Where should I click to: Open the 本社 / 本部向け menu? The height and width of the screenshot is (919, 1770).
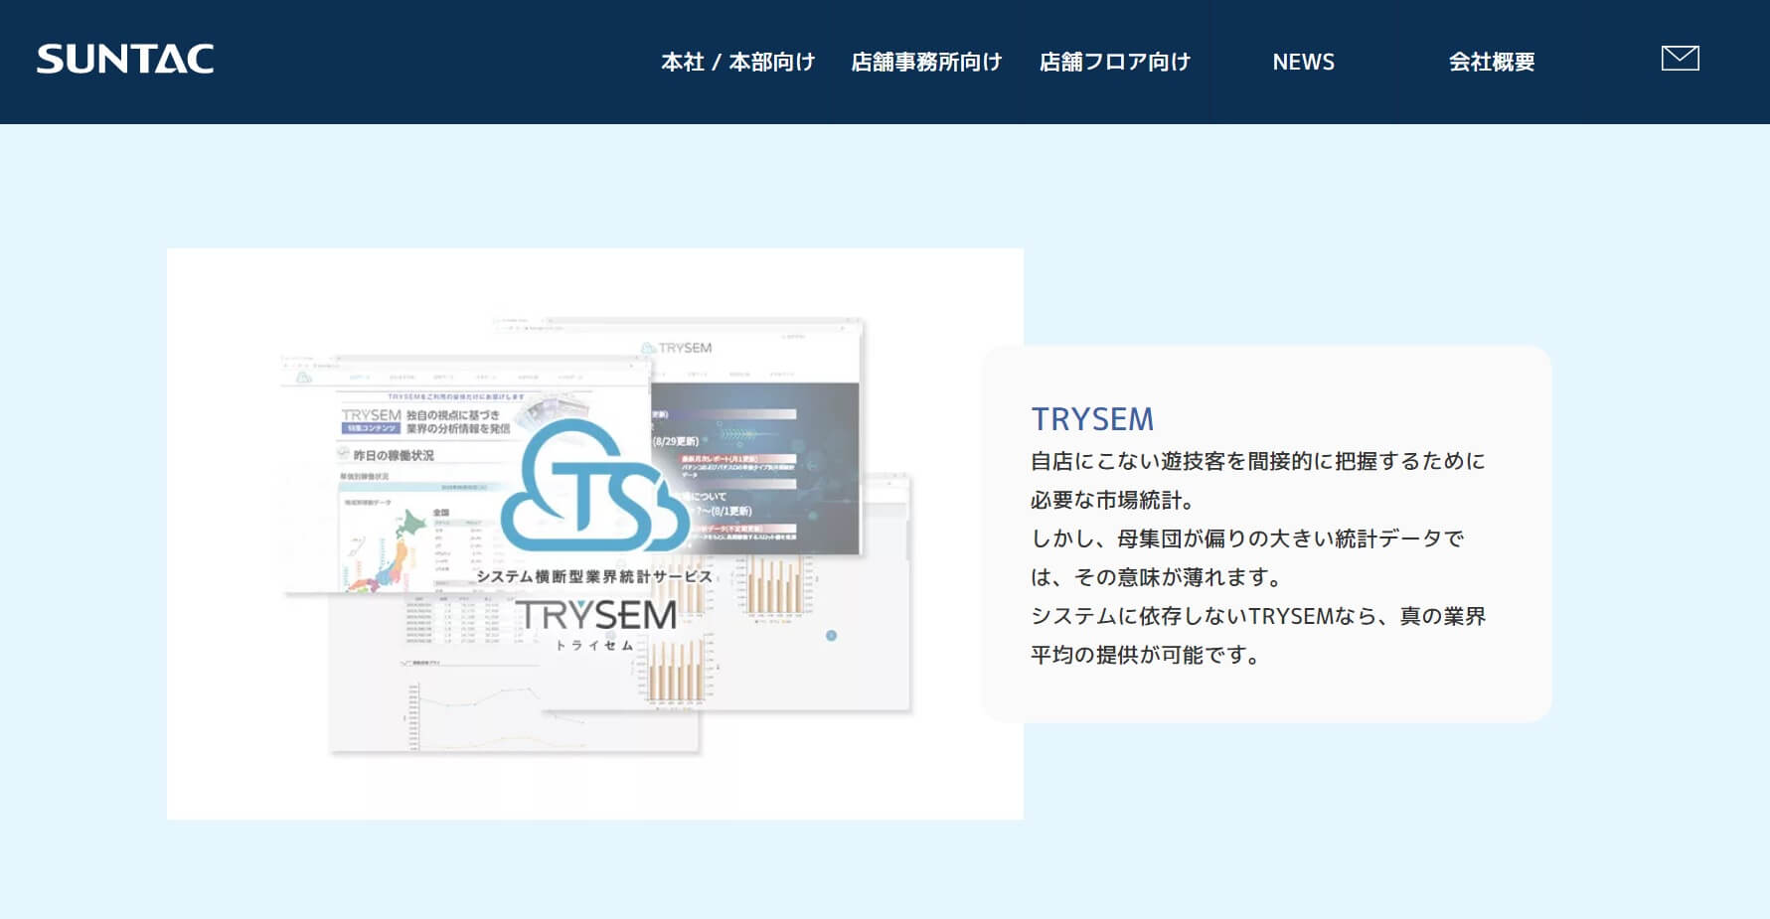pos(738,62)
